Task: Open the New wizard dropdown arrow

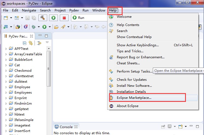Action: point(11,18)
